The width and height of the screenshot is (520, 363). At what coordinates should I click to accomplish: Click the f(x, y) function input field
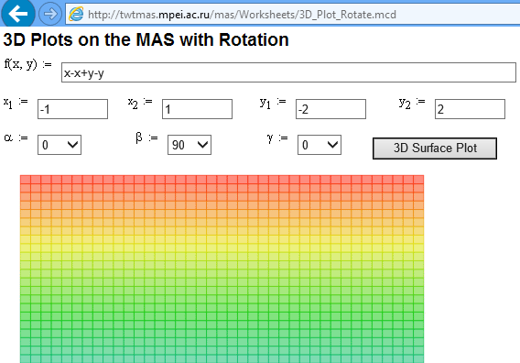click(288, 72)
